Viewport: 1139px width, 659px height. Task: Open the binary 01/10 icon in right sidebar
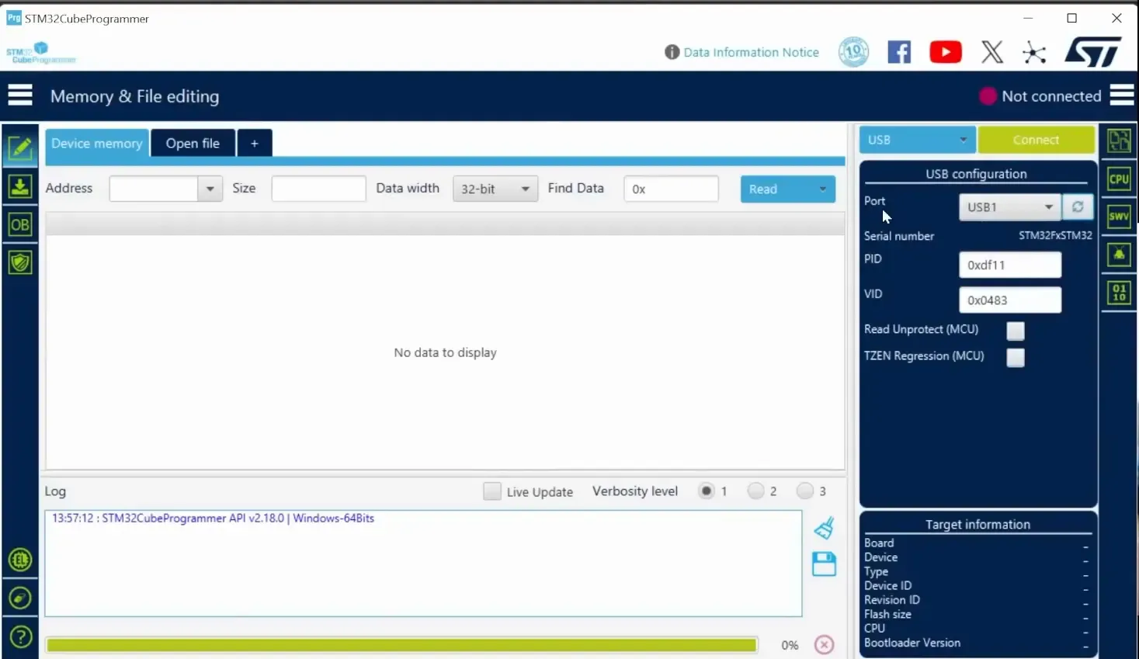point(1119,293)
